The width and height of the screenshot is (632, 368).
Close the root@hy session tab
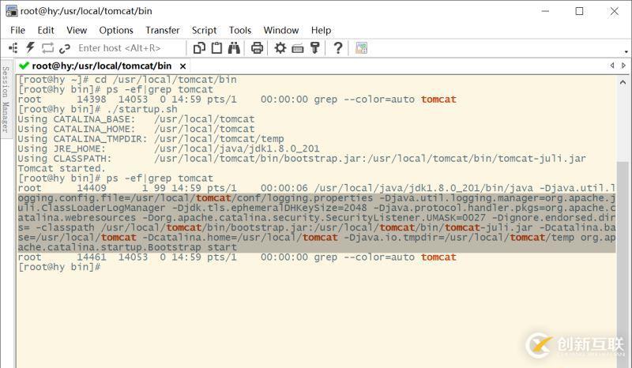point(182,66)
